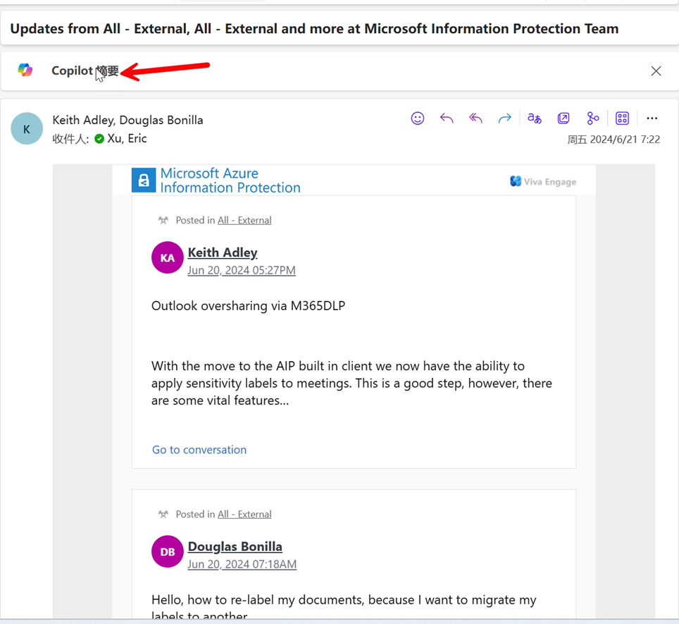The width and height of the screenshot is (679, 624).
Task: Open All - External link above Keith Adley
Action: pos(244,220)
